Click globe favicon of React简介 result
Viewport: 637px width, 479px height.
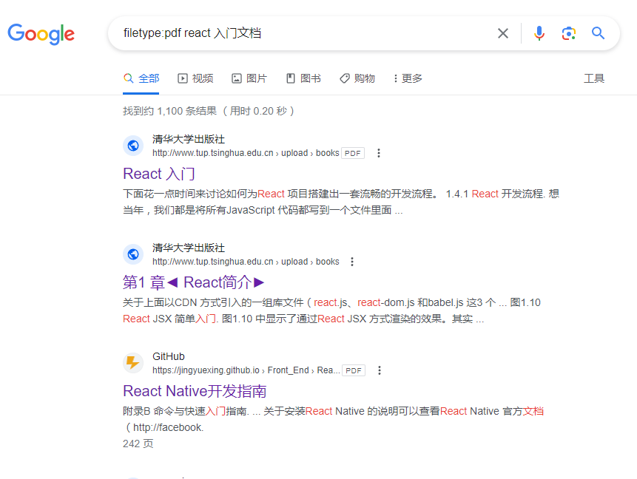pos(133,254)
